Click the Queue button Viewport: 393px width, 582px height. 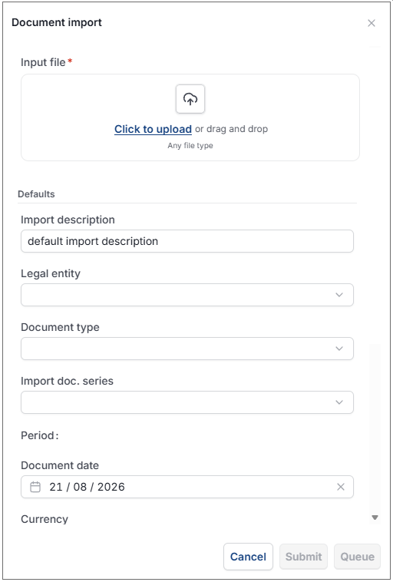click(x=357, y=557)
